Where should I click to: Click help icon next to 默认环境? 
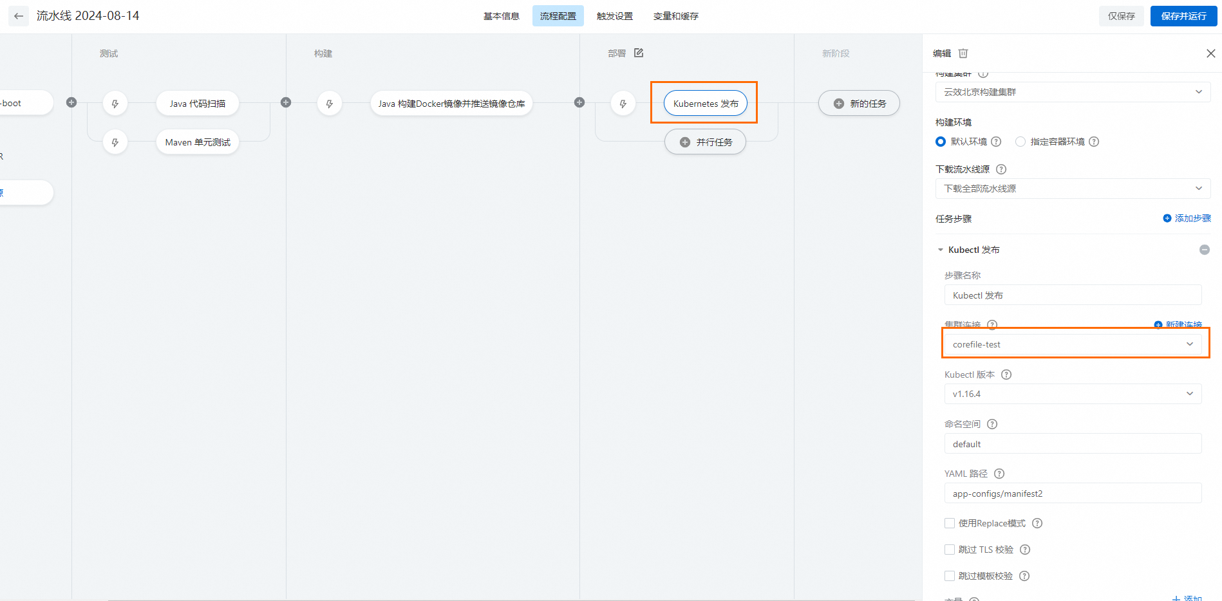(996, 142)
